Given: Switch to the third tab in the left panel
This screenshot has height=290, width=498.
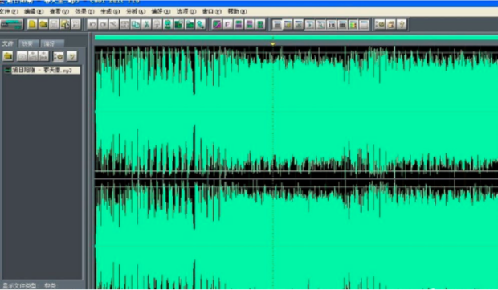Looking at the screenshot, I should pos(52,43).
